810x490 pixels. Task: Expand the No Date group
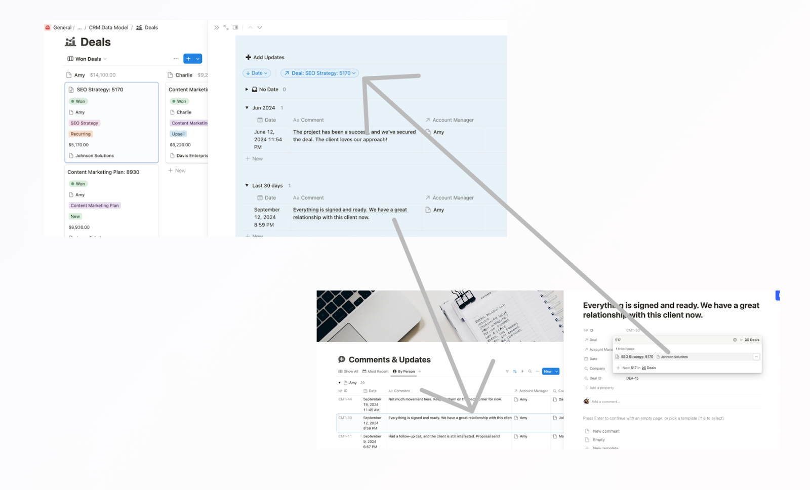(x=247, y=89)
